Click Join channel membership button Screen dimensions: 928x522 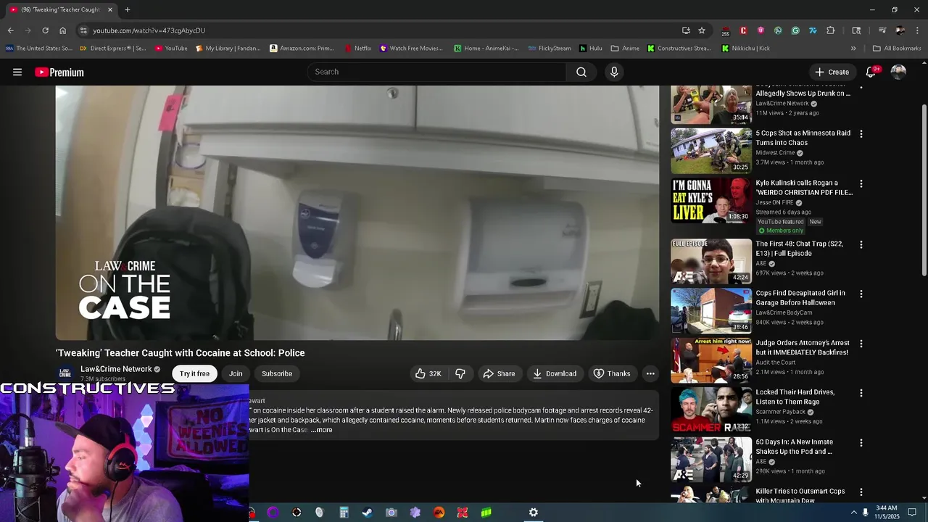[236, 373]
